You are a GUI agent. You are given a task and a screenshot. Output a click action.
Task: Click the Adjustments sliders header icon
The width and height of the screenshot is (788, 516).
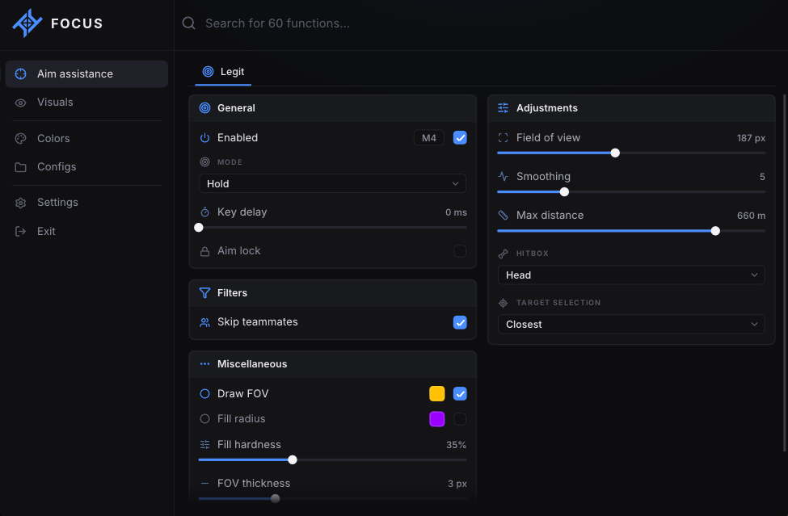503,108
